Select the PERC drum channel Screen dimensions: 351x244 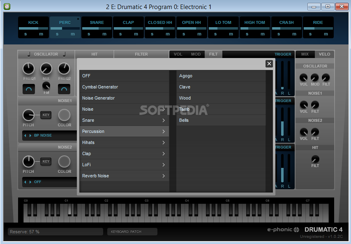click(65, 22)
